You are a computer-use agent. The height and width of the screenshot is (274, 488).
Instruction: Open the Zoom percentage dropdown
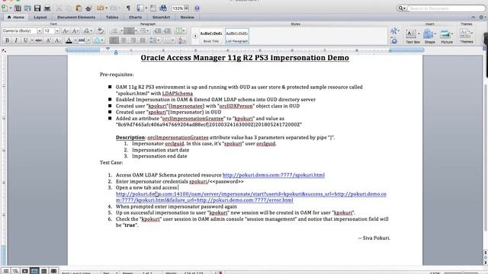pos(186,8)
